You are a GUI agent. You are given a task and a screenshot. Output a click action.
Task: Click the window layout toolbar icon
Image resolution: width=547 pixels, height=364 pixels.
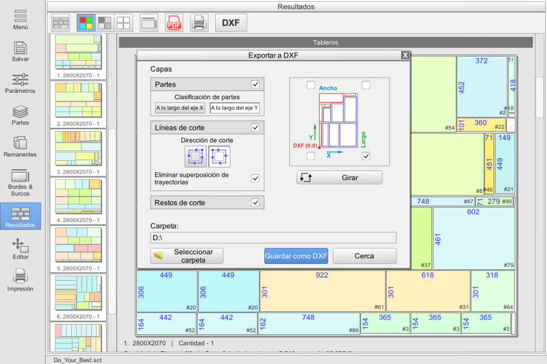coord(149,23)
